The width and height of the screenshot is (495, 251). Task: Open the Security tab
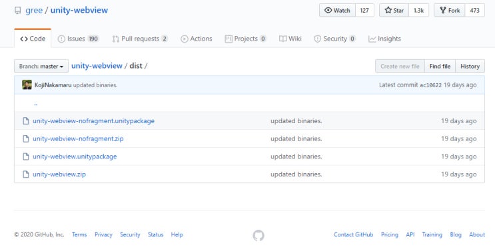[335, 39]
